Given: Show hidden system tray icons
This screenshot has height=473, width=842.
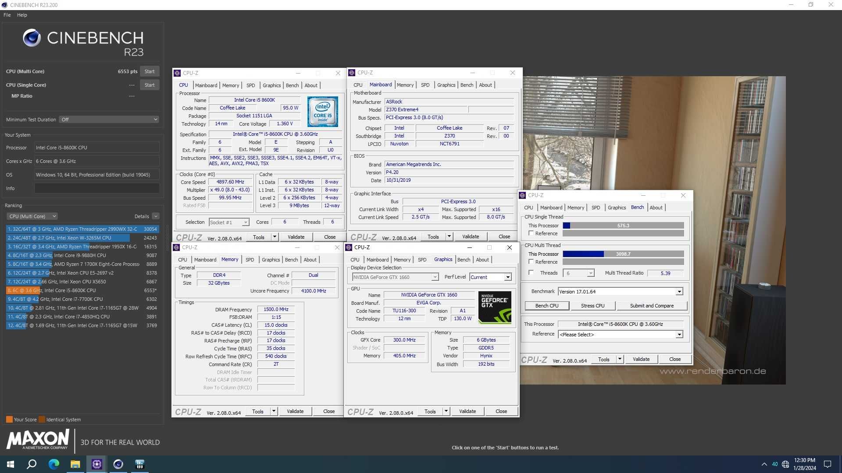Looking at the screenshot, I should [764, 464].
